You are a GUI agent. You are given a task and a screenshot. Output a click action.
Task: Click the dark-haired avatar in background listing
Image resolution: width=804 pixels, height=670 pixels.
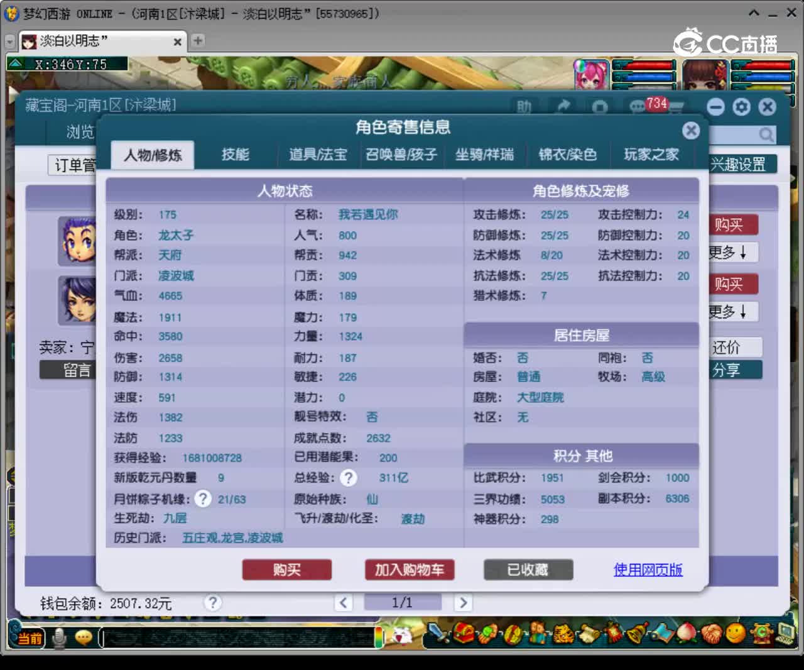77,300
